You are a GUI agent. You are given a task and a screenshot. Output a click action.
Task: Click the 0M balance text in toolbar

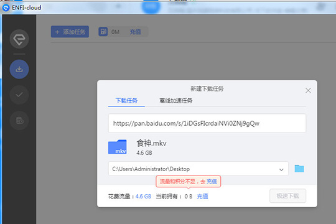point(115,32)
